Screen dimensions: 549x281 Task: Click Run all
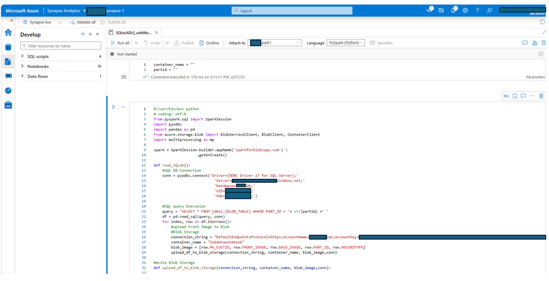(120, 43)
